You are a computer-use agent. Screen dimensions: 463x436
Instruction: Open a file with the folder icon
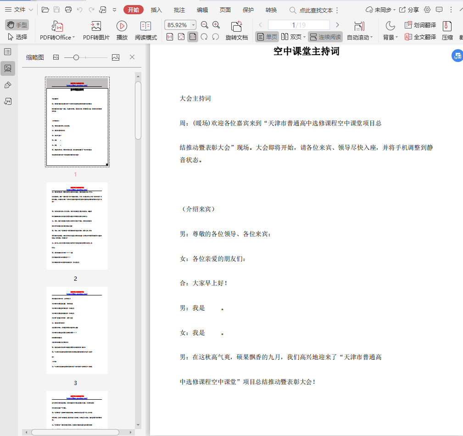tap(45, 10)
